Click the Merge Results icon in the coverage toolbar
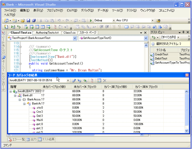Image resolution: width=192 pixels, height=149 pixels. click(x=85, y=80)
